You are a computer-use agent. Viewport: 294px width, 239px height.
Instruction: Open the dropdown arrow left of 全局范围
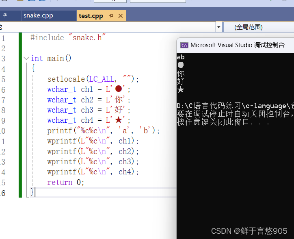click(219, 27)
